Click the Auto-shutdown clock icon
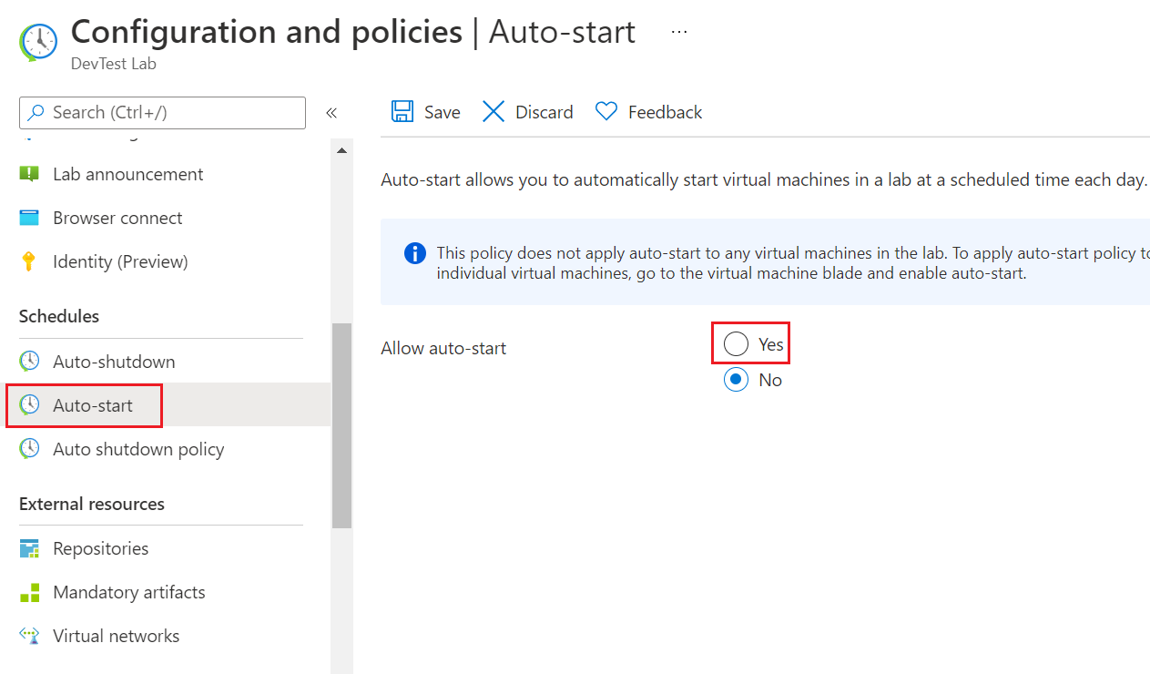1150x674 pixels. coord(29,362)
